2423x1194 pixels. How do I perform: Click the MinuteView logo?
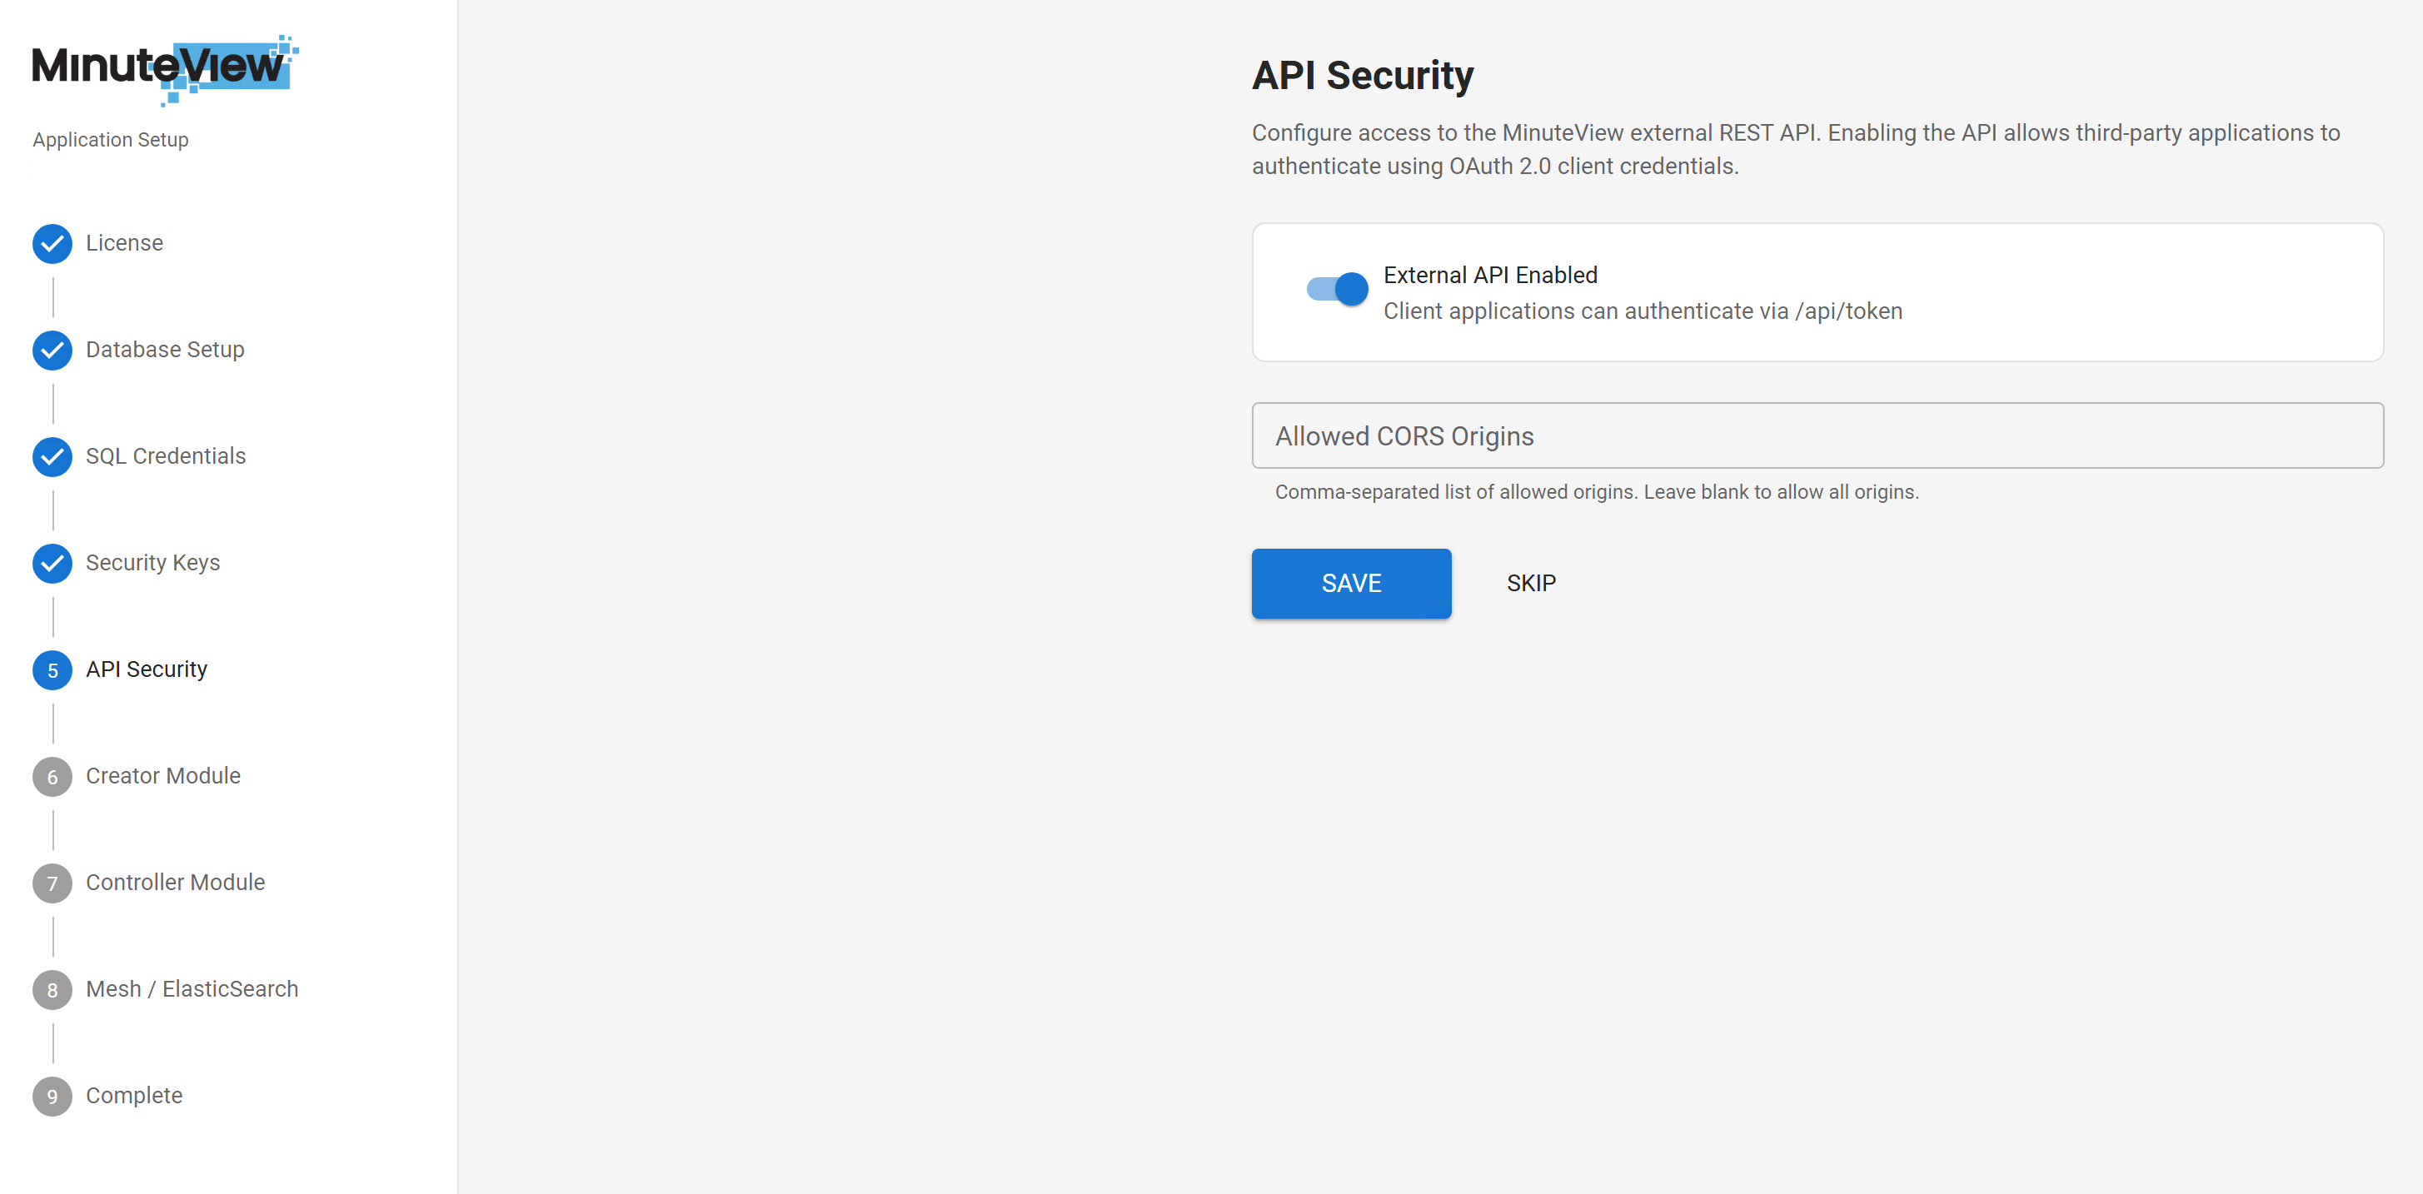(x=162, y=67)
